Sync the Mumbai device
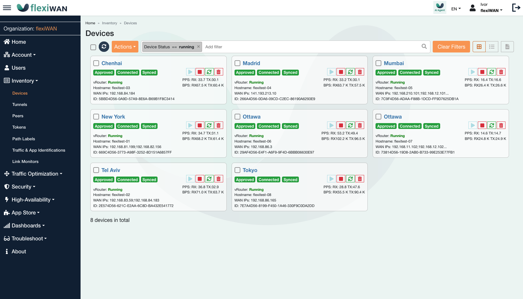This screenshot has height=299, width=523. (x=491, y=72)
